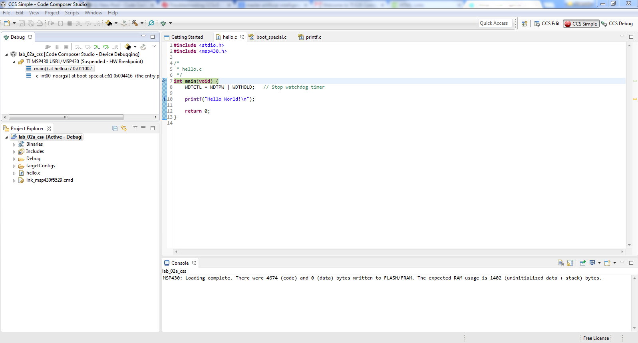Click green Step Over arrow in Debug view
Image resolution: width=638 pixels, height=343 pixels.
click(106, 47)
